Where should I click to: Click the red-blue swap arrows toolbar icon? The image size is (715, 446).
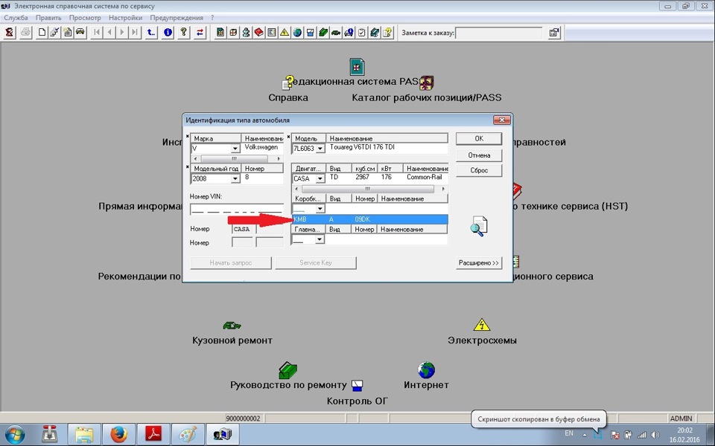point(200,32)
